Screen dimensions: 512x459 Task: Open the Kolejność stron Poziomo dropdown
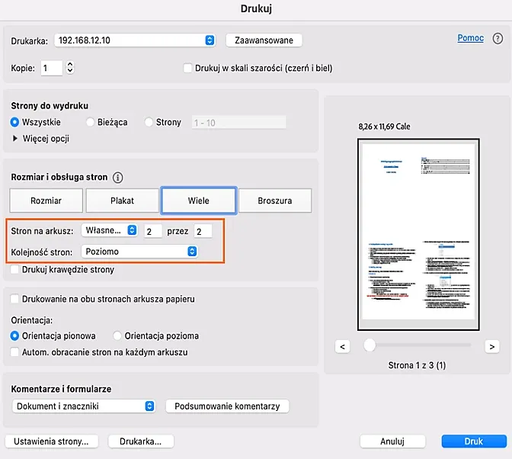(x=192, y=251)
